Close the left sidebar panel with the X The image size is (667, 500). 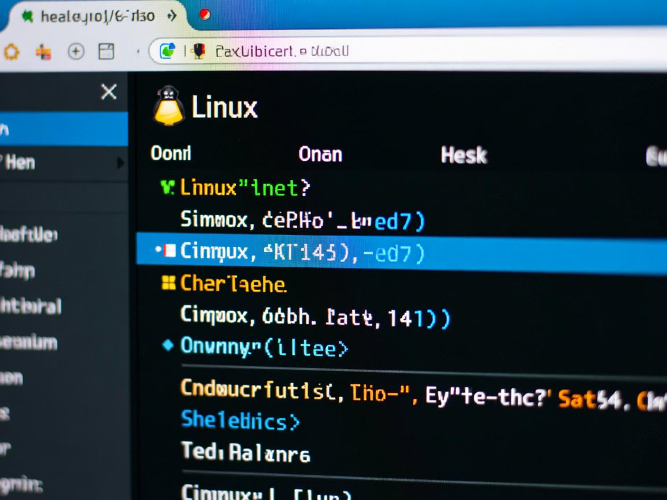pos(109,91)
